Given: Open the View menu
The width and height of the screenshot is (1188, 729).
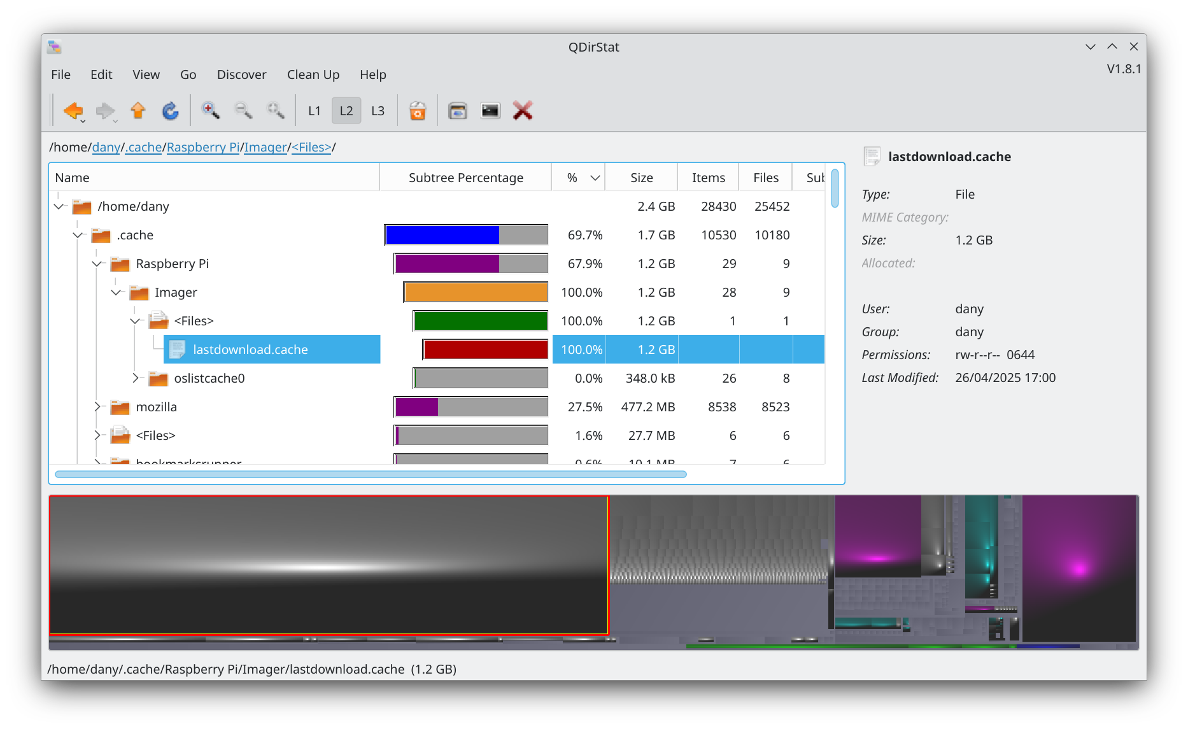Looking at the screenshot, I should [146, 74].
